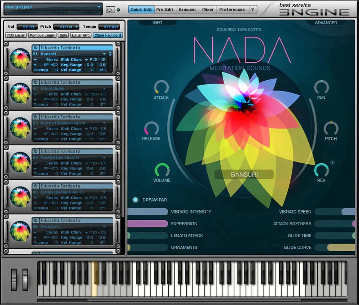The height and width of the screenshot is (305, 359).
Task: Click the keyboard horizontal scrollbar
Action: [x=194, y=301]
